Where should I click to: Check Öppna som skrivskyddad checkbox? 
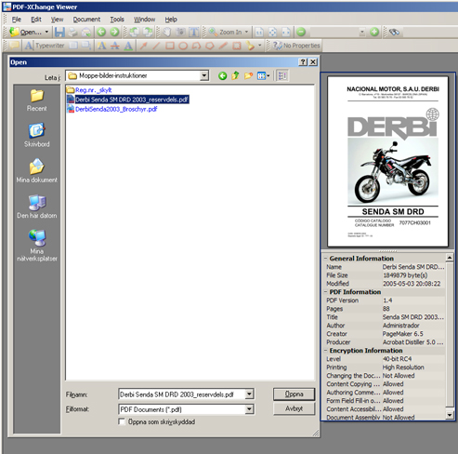tap(122, 421)
